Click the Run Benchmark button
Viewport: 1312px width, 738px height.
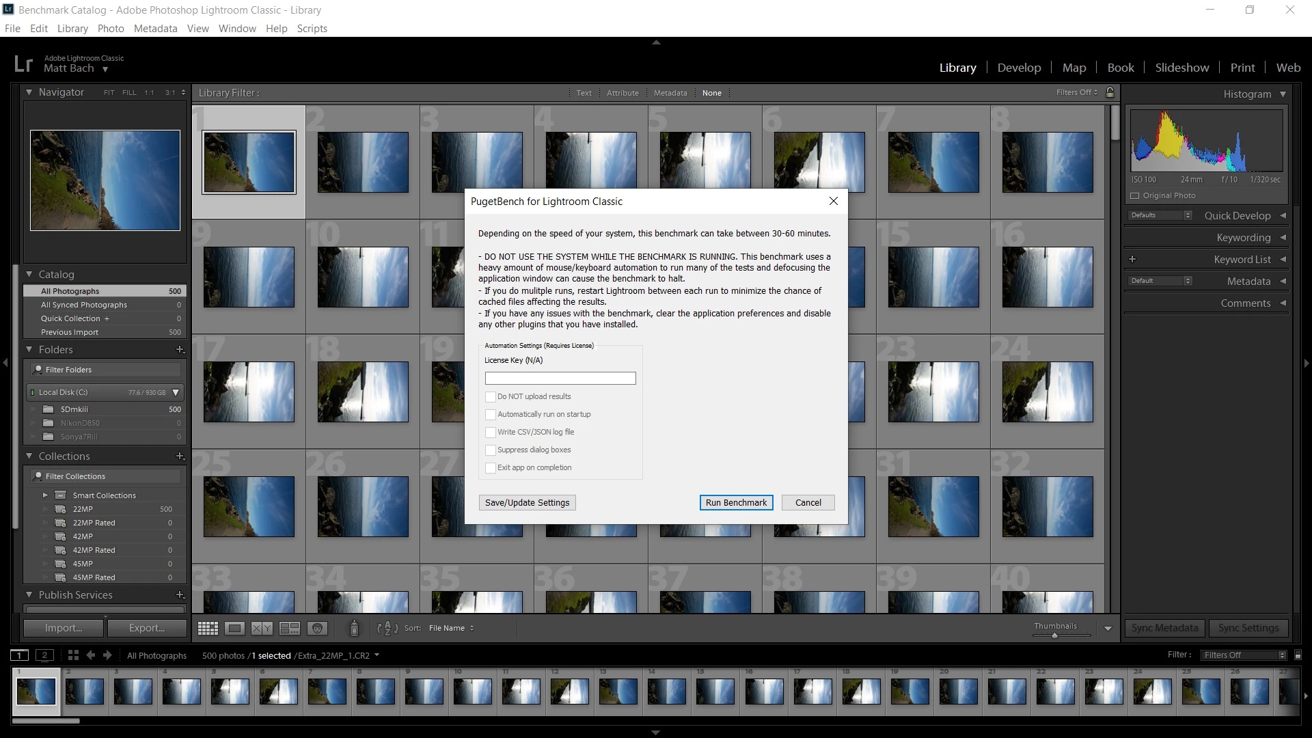[736, 503]
